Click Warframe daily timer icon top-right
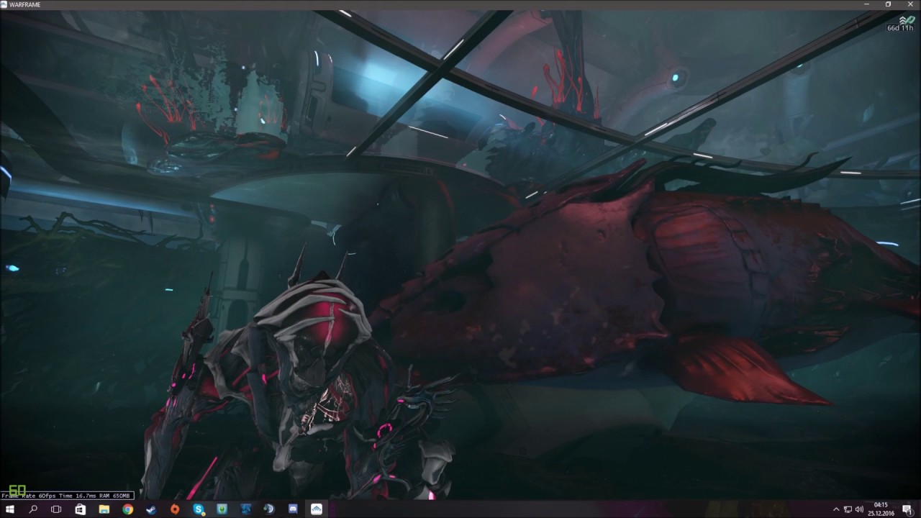Viewport: 921px width, 518px height. (x=907, y=19)
